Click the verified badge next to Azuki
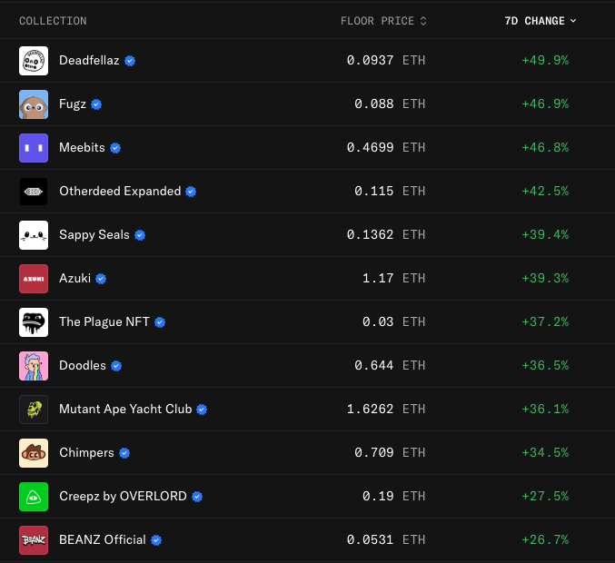615x563 pixels. pyautogui.click(x=101, y=279)
